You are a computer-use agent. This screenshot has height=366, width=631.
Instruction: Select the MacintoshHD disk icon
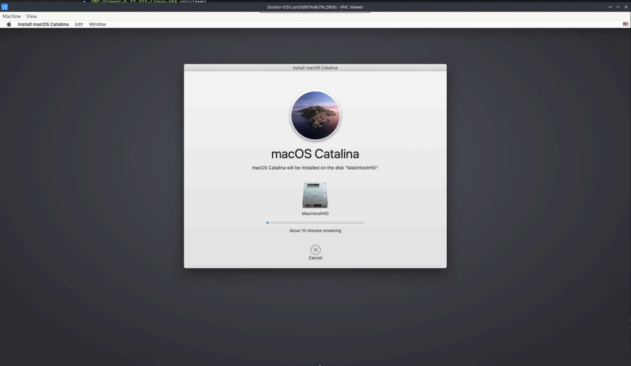pos(315,195)
